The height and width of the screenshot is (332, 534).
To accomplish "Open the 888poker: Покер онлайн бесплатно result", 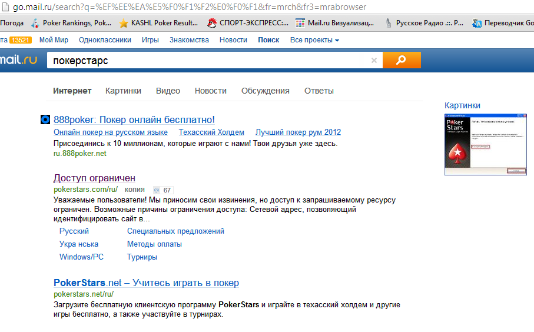I will (134, 119).
